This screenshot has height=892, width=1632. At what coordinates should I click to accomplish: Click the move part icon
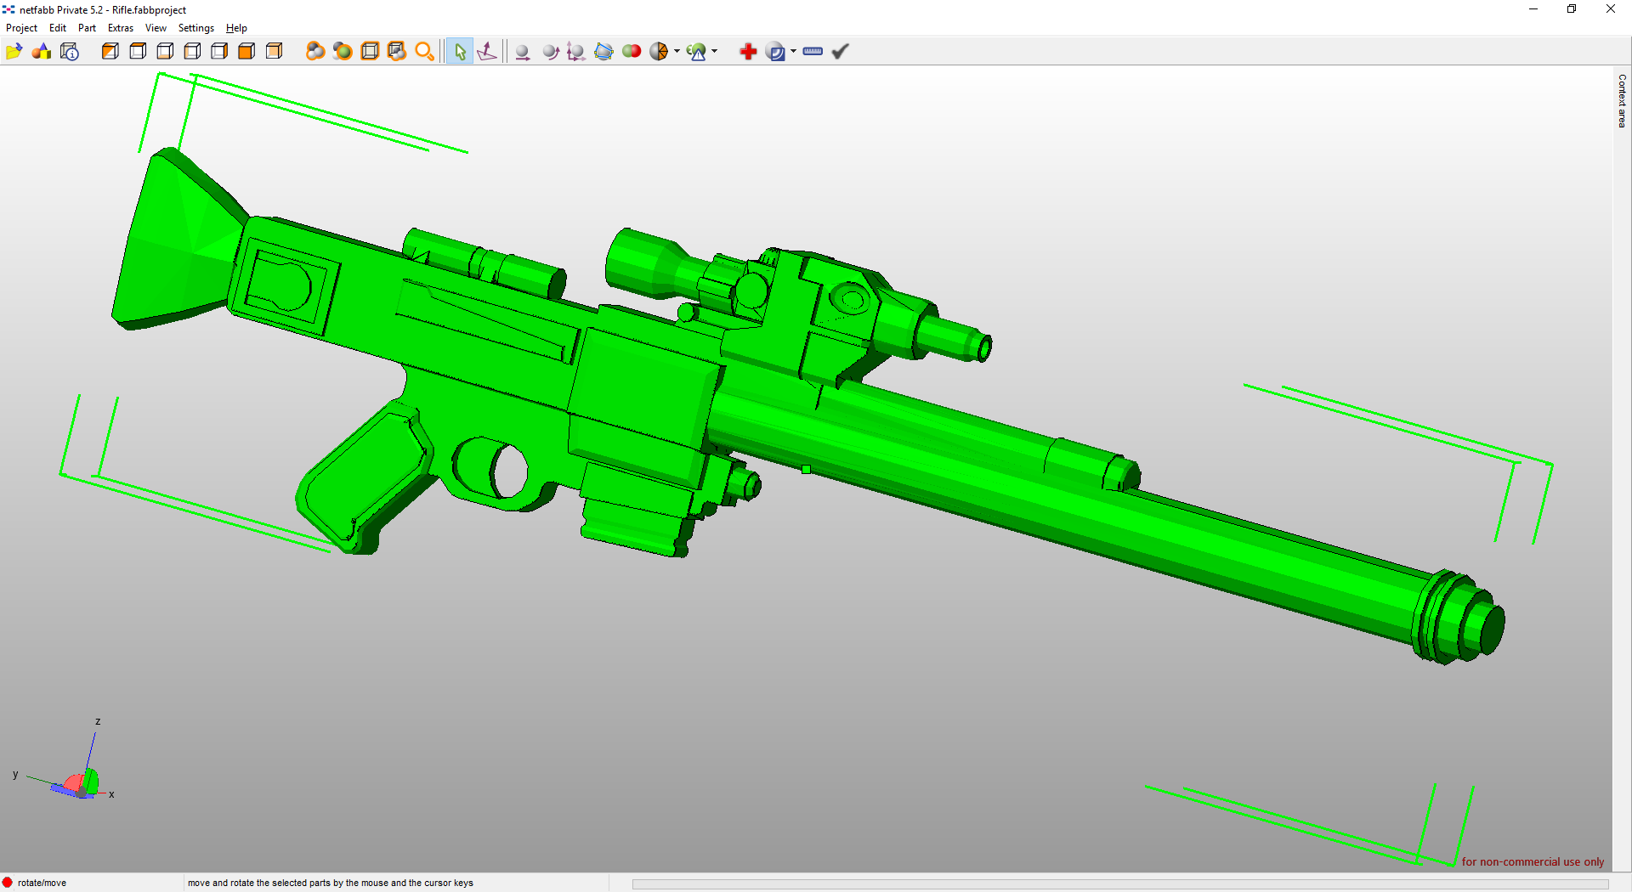[x=523, y=52]
